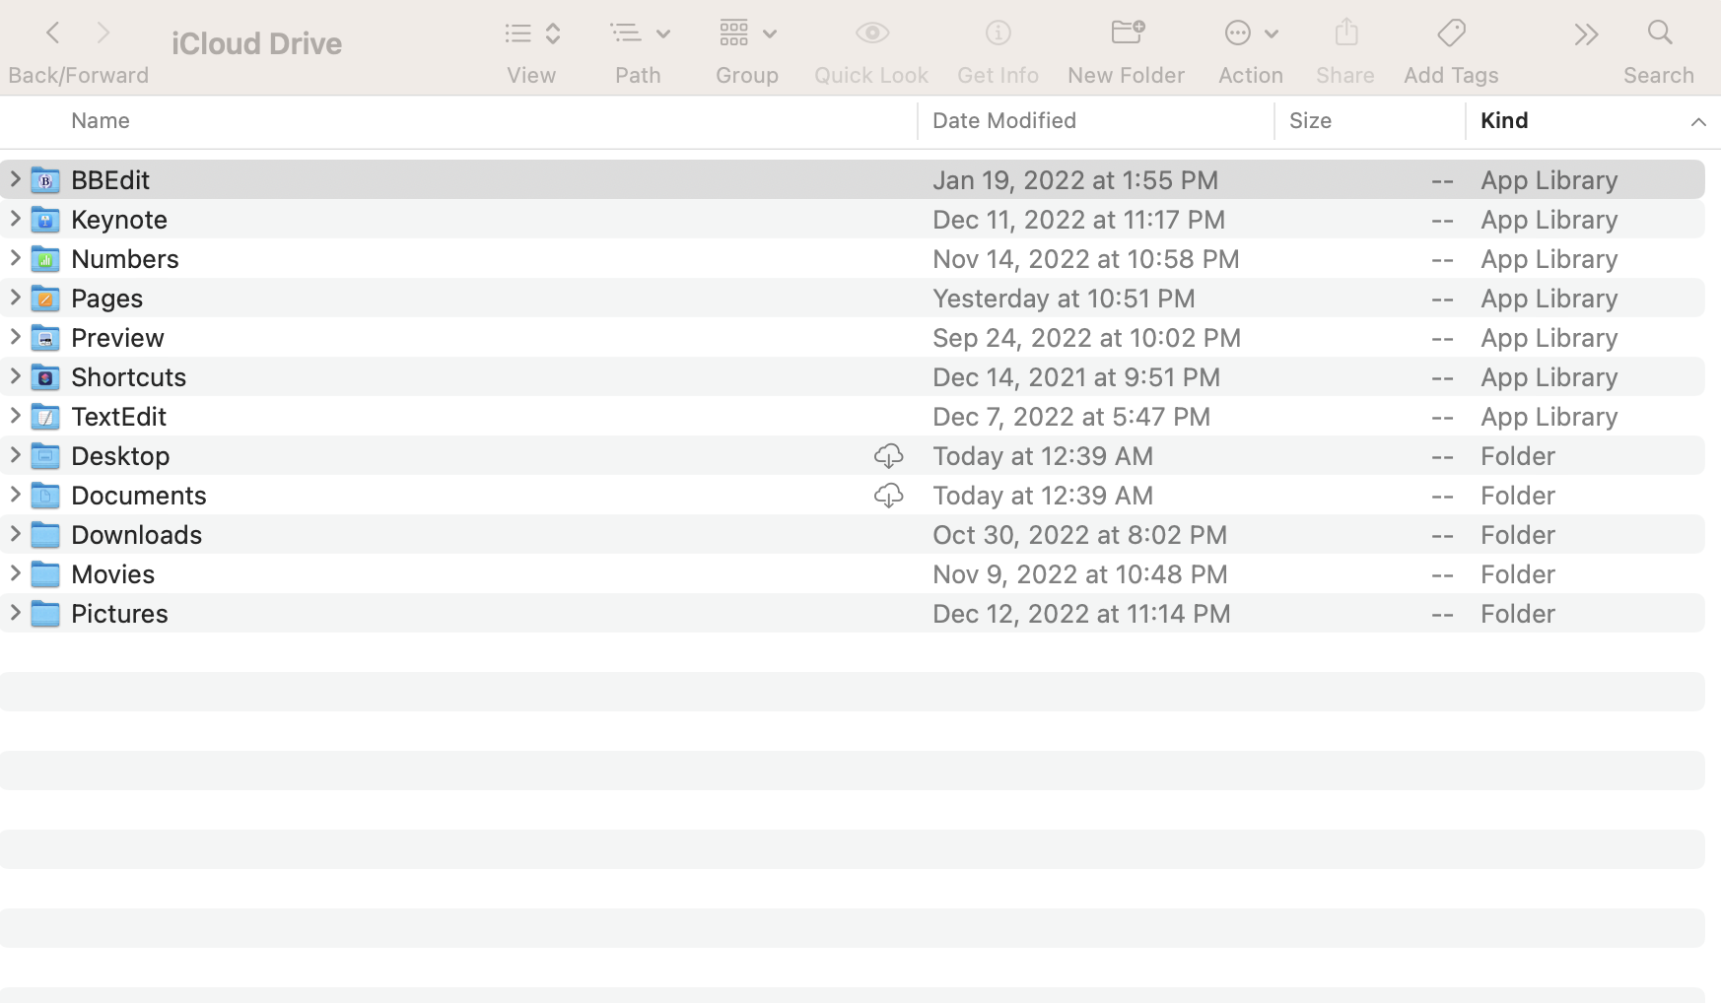Click the New Folder icon
Viewport: 1721px width, 1003px height.
coord(1125,33)
